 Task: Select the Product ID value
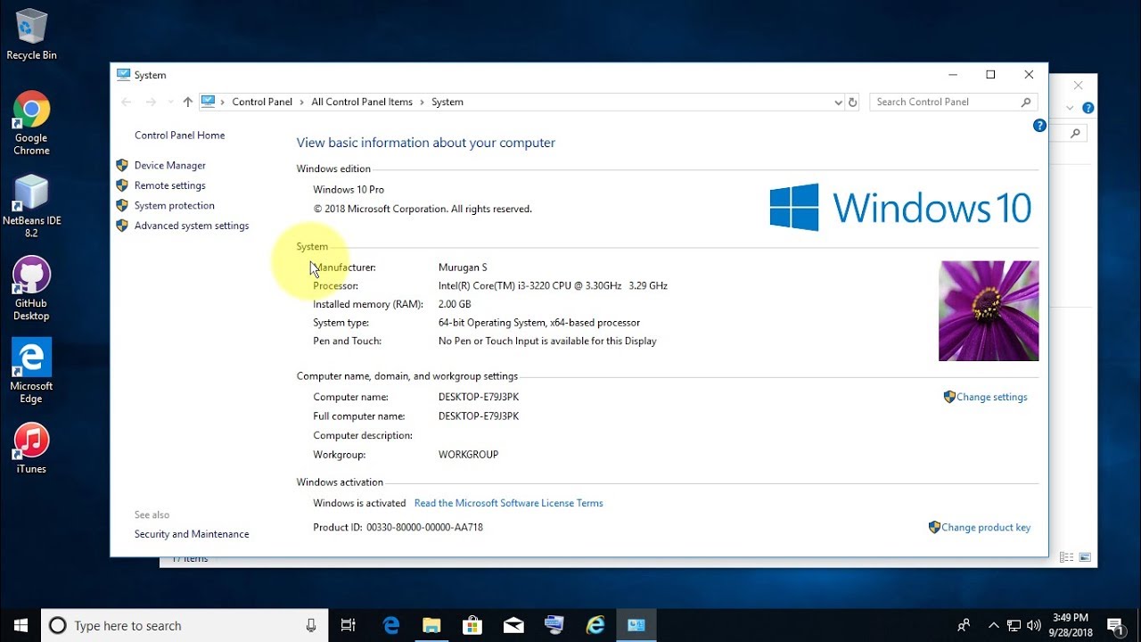point(424,527)
